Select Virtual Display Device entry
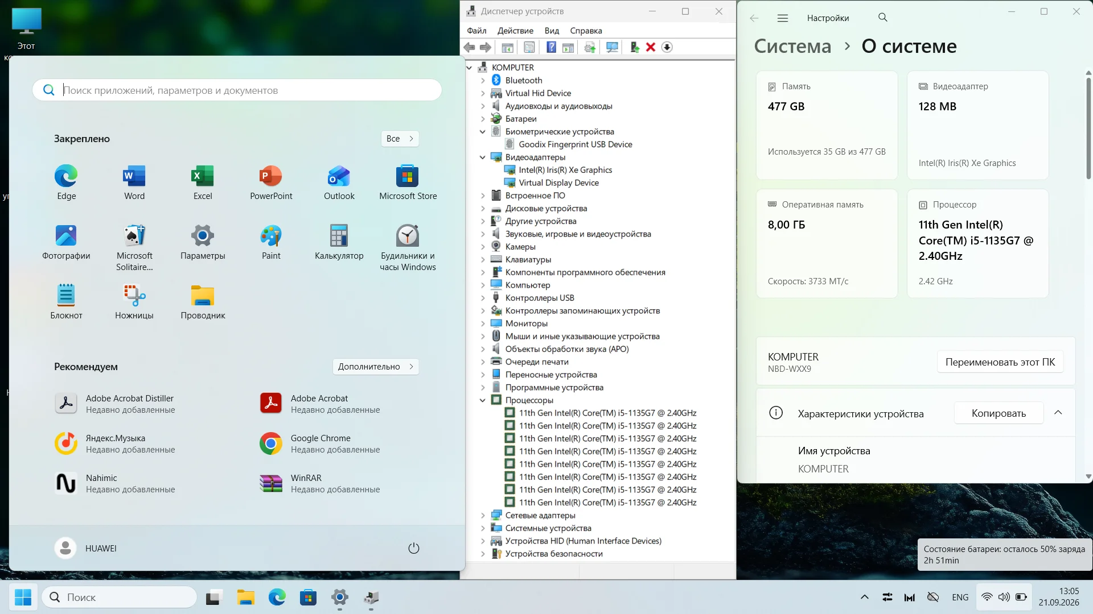Image resolution: width=1093 pixels, height=614 pixels. click(x=558, y=182)
